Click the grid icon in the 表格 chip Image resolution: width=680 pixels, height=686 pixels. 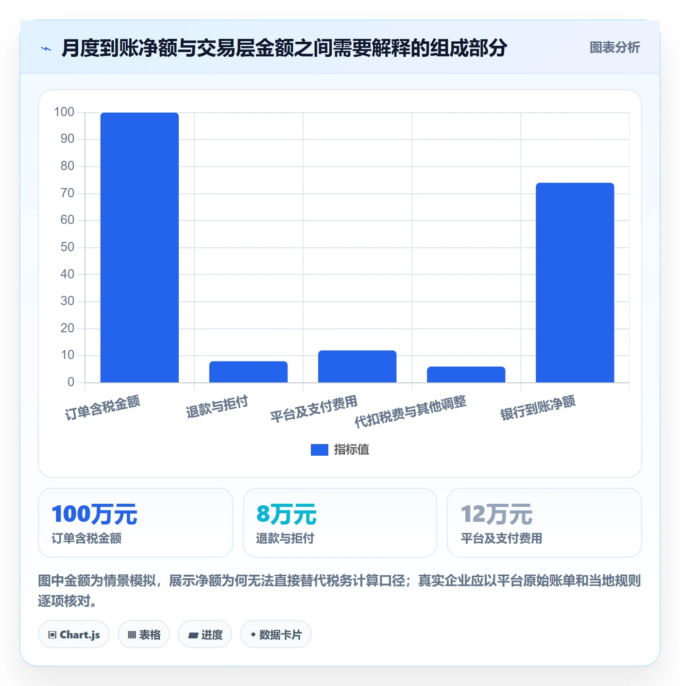tap(132, 635)
